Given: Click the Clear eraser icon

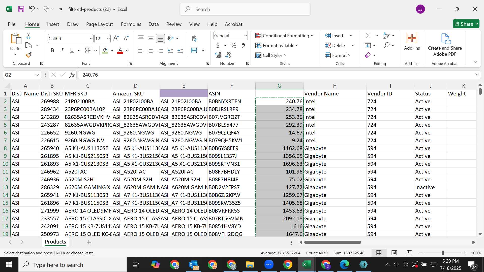Looking at the screenshot, I should 368,55.
